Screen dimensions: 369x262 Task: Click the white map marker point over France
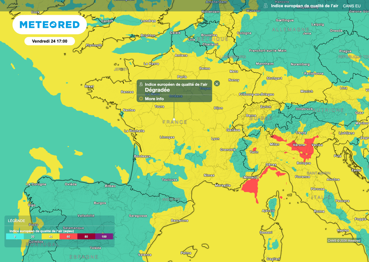174,119
